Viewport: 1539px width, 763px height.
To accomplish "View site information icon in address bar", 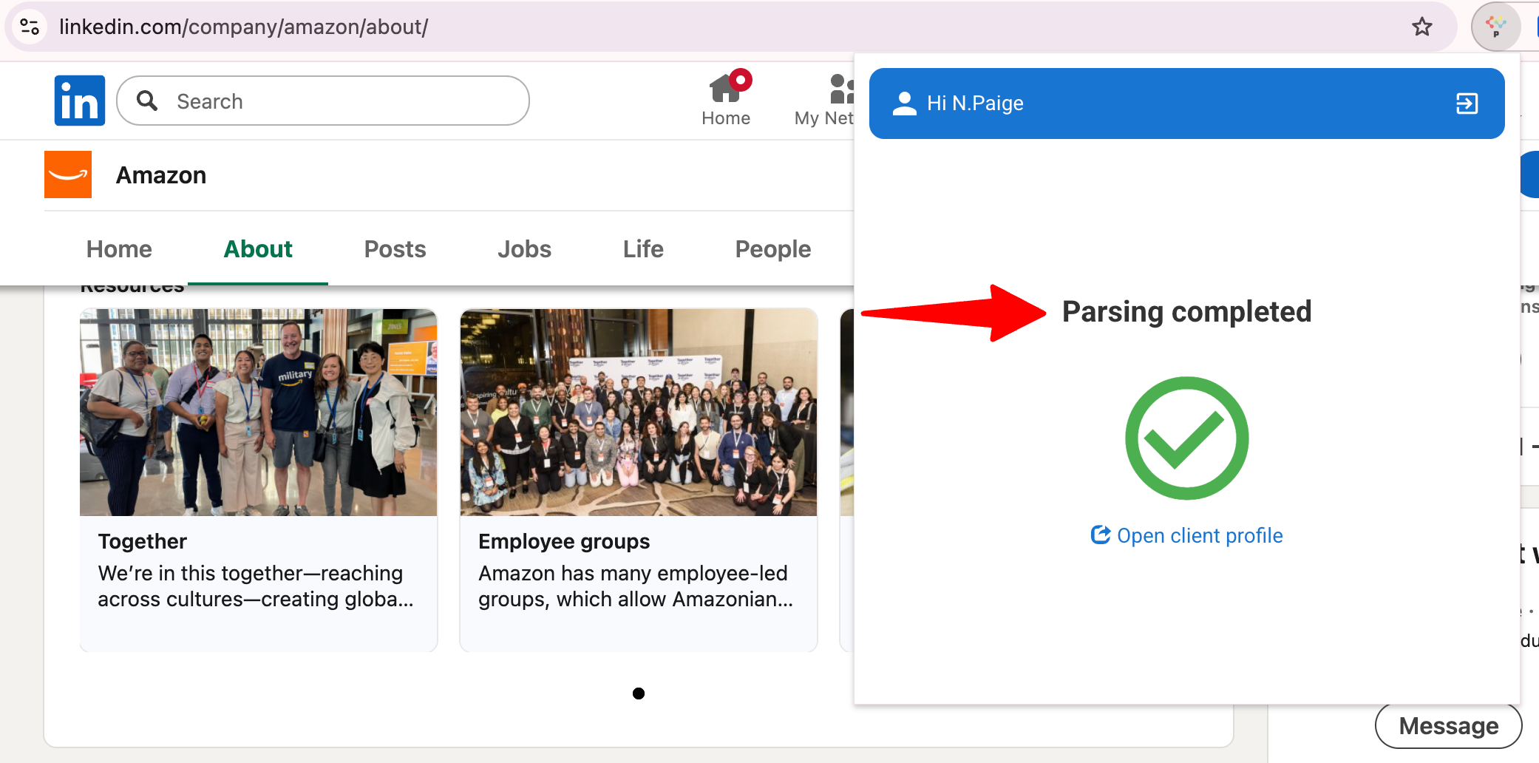I will (x=30, y=27).
